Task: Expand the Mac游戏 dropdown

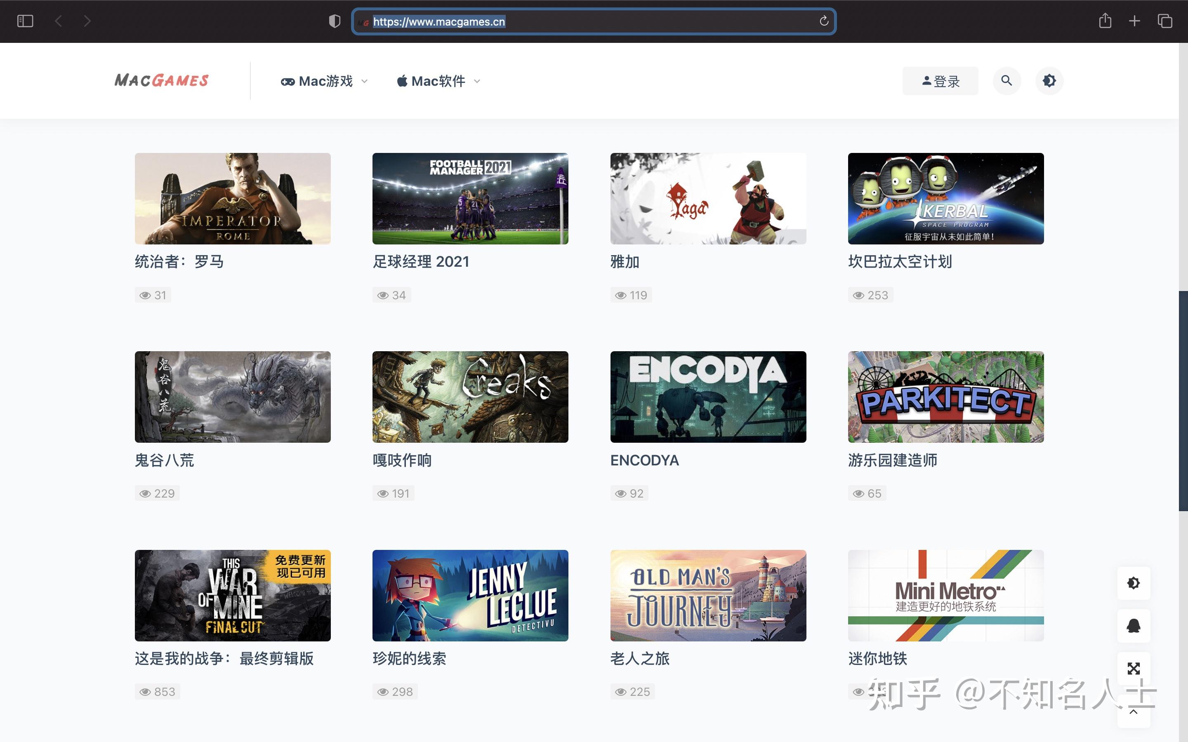Action: [x=324, y=80]
